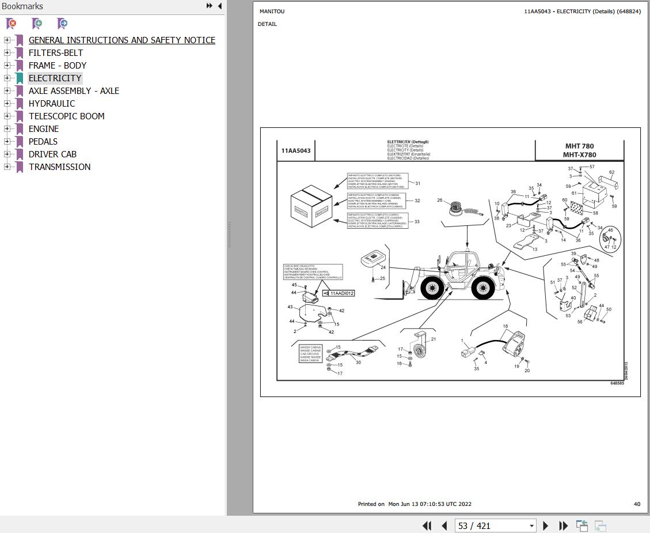Select the TRANSMISSION bookmark

tap(60, 167)
